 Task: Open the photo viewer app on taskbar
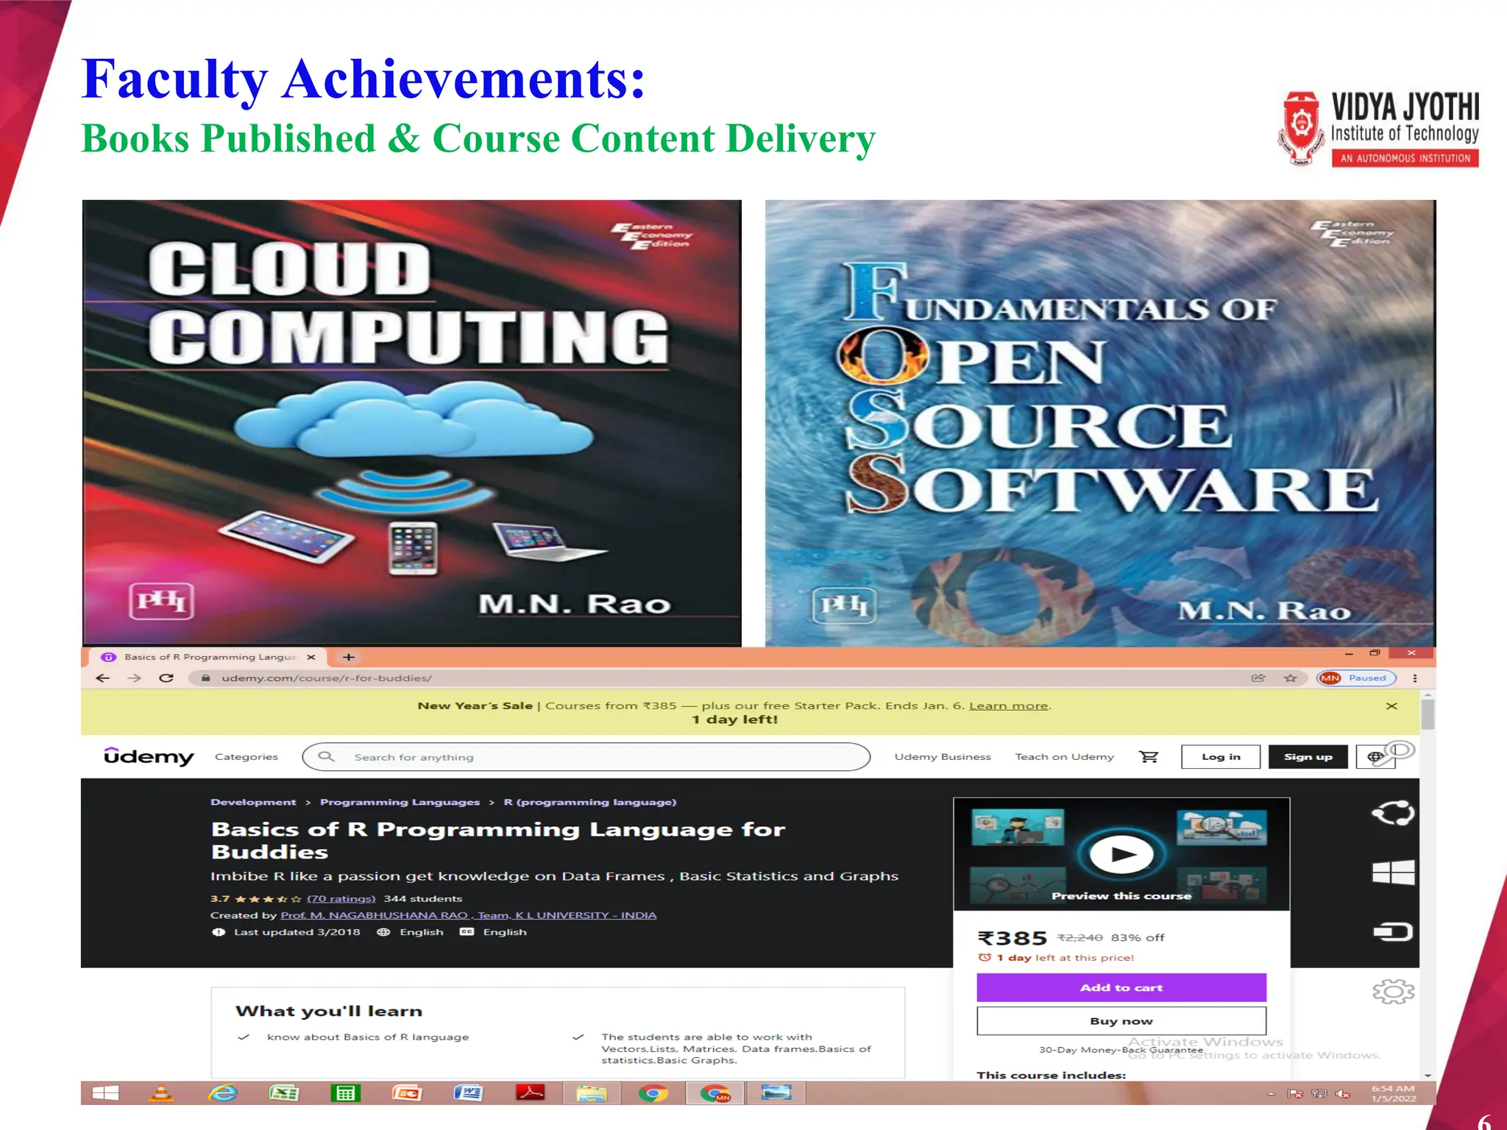point(776,1093)
